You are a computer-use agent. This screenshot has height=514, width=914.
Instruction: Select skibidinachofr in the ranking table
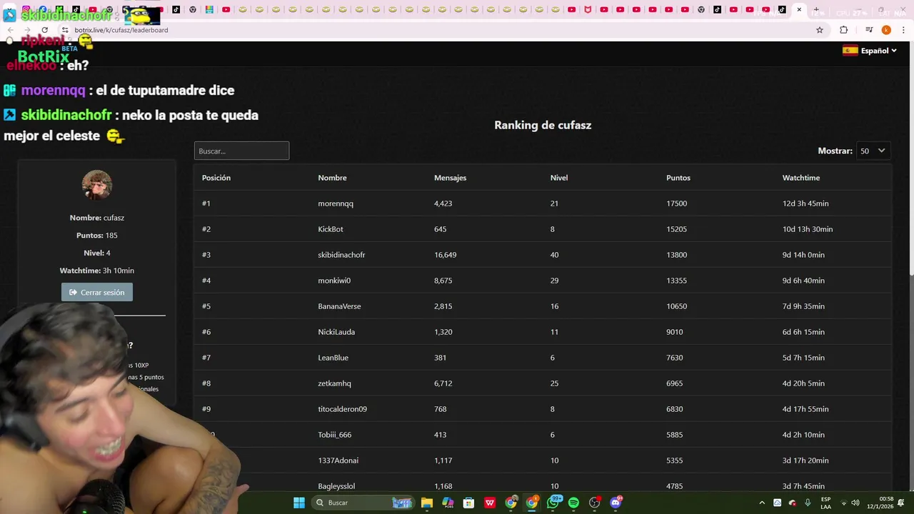coord(341,255)
